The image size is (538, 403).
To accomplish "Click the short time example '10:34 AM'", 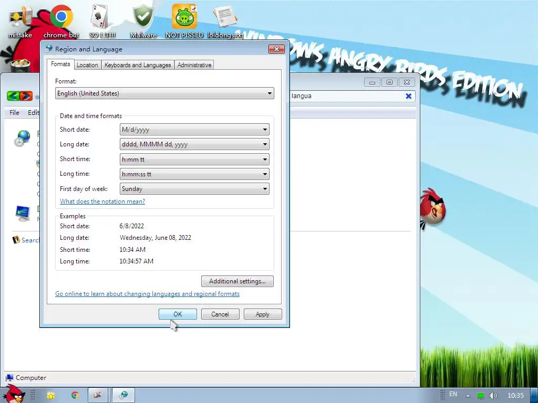I will click(x=132, y=249).
